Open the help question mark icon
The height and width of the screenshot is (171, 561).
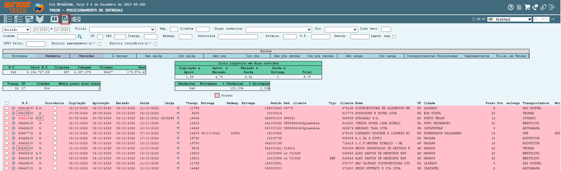tap(511, 7)
